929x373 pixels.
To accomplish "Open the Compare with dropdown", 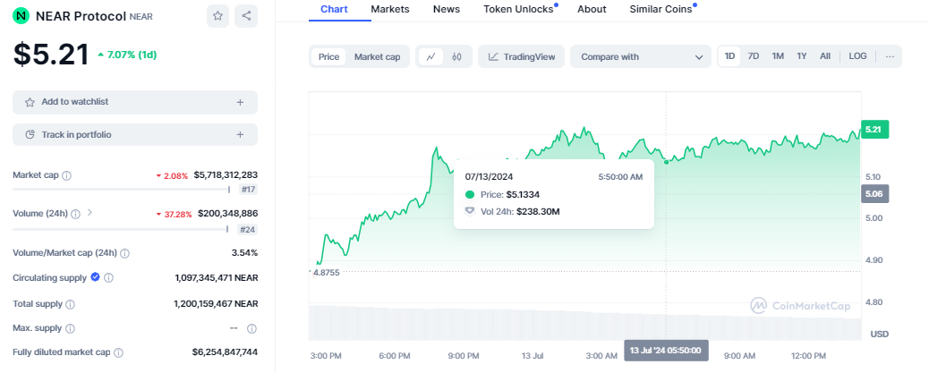I will tap(641, 57).
